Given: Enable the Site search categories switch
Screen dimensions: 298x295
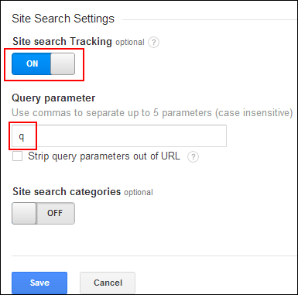Looking at the screenshot, I should pos(43,213).
